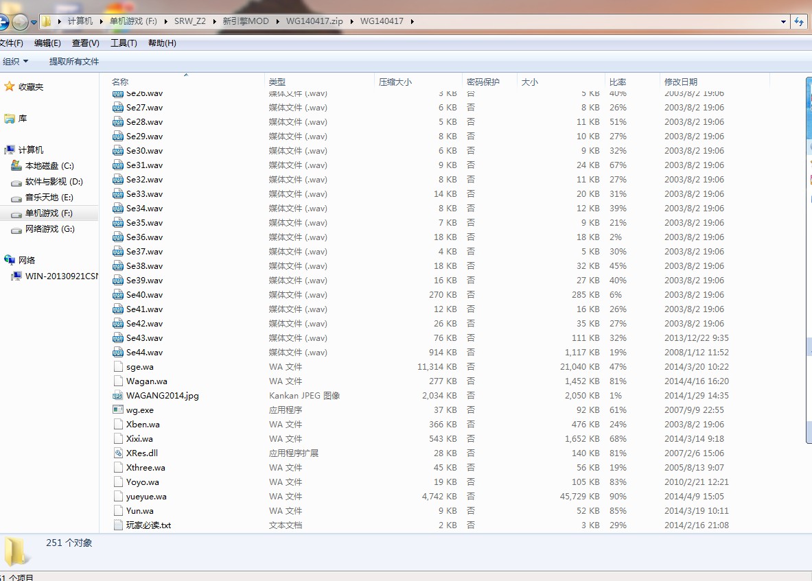Select the wg.exe application icon

(x=117, y=410)
